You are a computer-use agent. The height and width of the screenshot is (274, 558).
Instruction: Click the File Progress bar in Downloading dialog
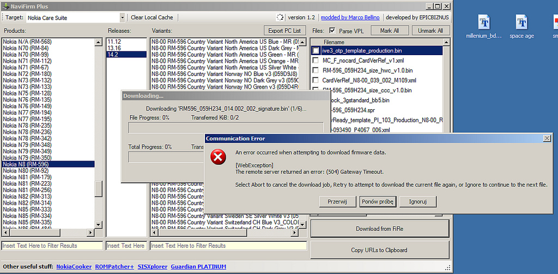(226, 128)
